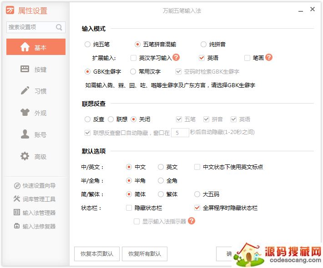Toggle 空码时检索GBK生僻字 checkbox
323x268 pixels.
coord(179,72)
